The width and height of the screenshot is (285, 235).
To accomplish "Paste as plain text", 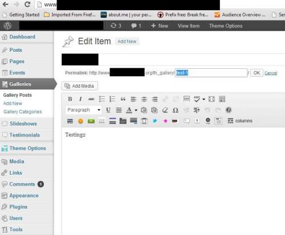I will (x=144, y=110).
